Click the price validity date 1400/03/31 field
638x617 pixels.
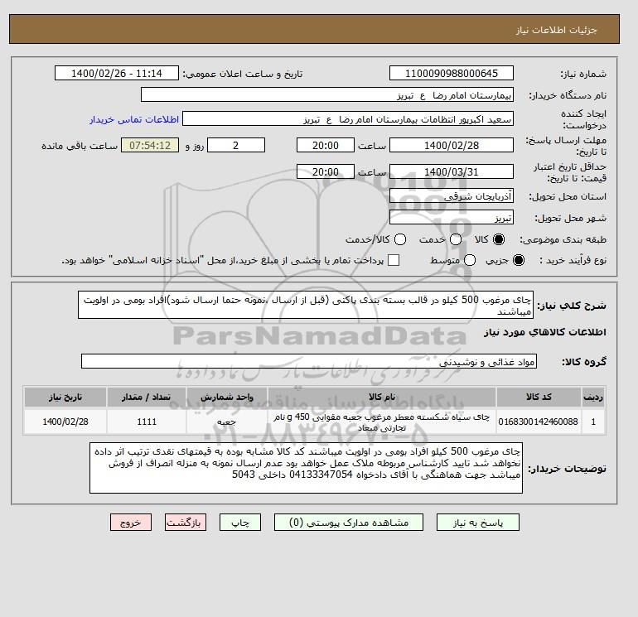[452, 171]
